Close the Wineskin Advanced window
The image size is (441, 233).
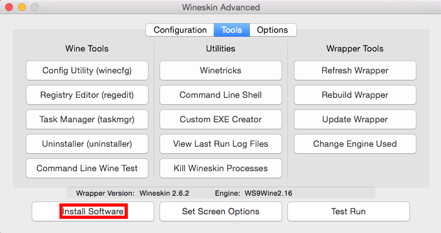coord(9,7)
